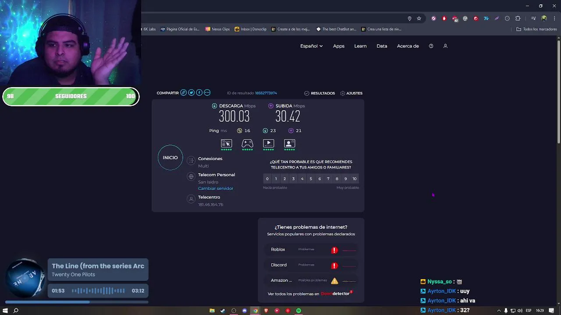Viewport: 561px width, 315px height.
Task: Click the video conferencing quality icon
Action: 290,143
